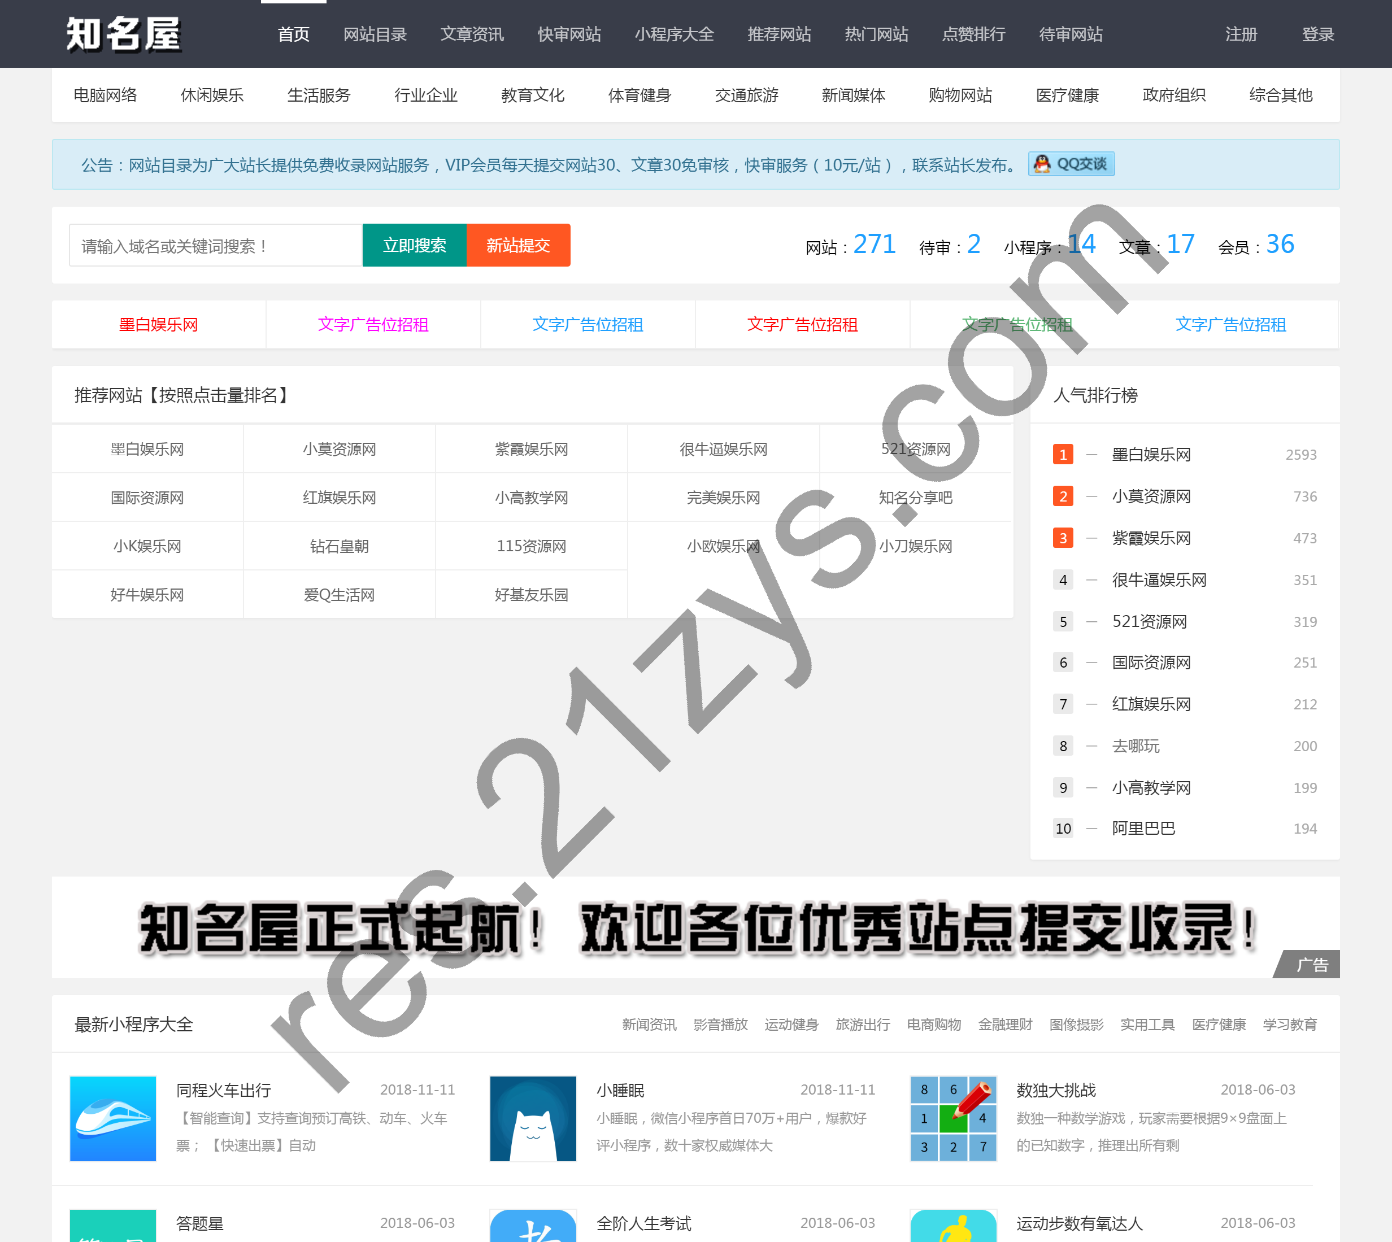The width and height of the screenshot is (1392, 1242).
Task: Open the 快审网站 navigation item
Action: (x=569, y=34)
